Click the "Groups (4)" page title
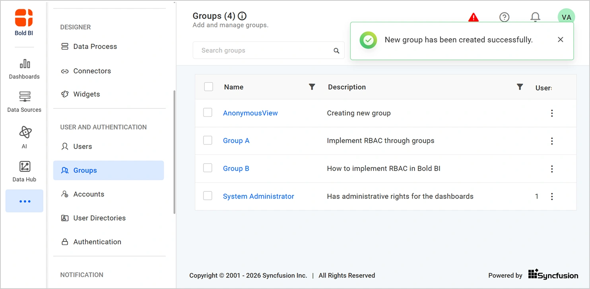The height and width of the screenshot is (289, 590). tap(214, 16)
